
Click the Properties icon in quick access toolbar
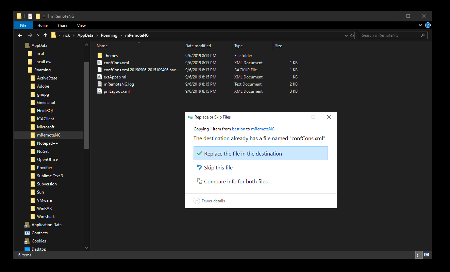[30, 16]
